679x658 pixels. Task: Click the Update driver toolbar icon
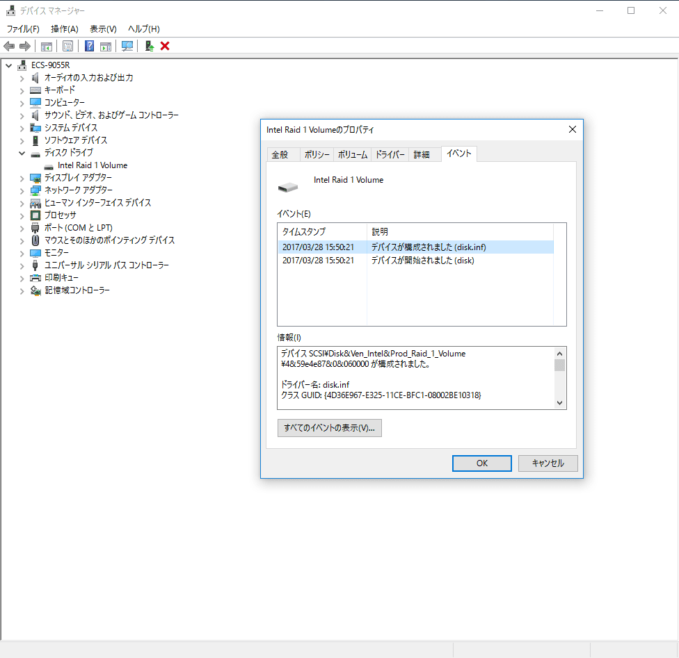coord(150,46)
